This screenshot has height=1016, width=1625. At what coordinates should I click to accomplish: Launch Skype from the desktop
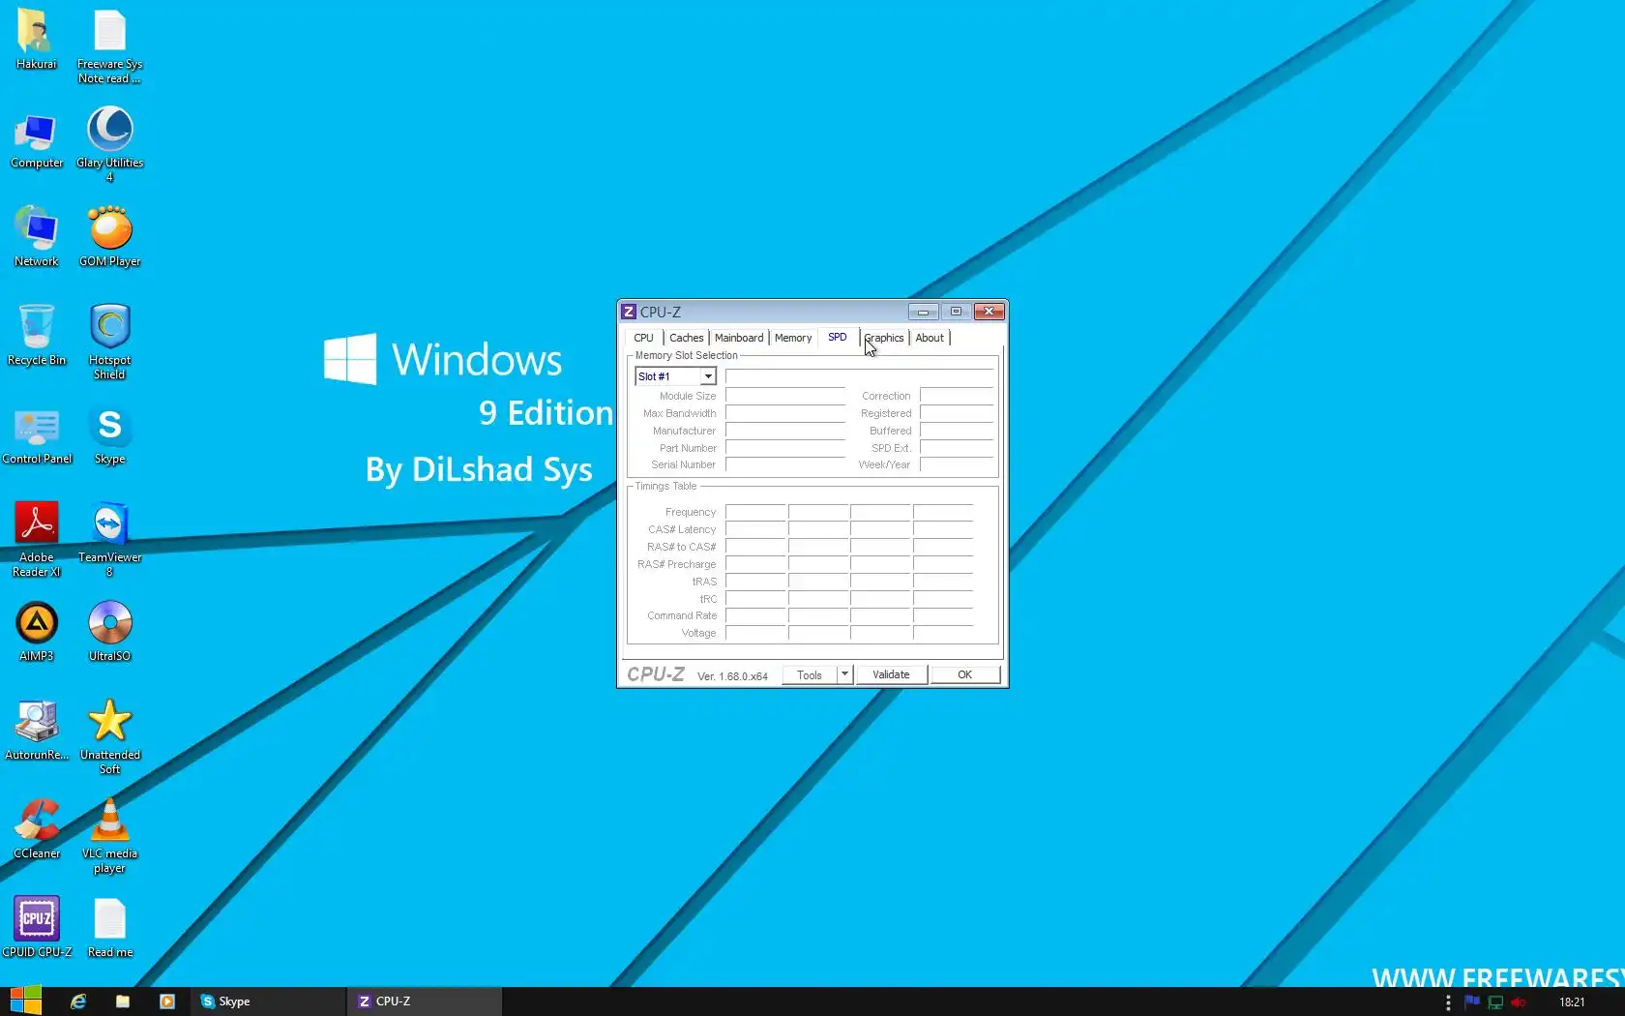(109, 435)
